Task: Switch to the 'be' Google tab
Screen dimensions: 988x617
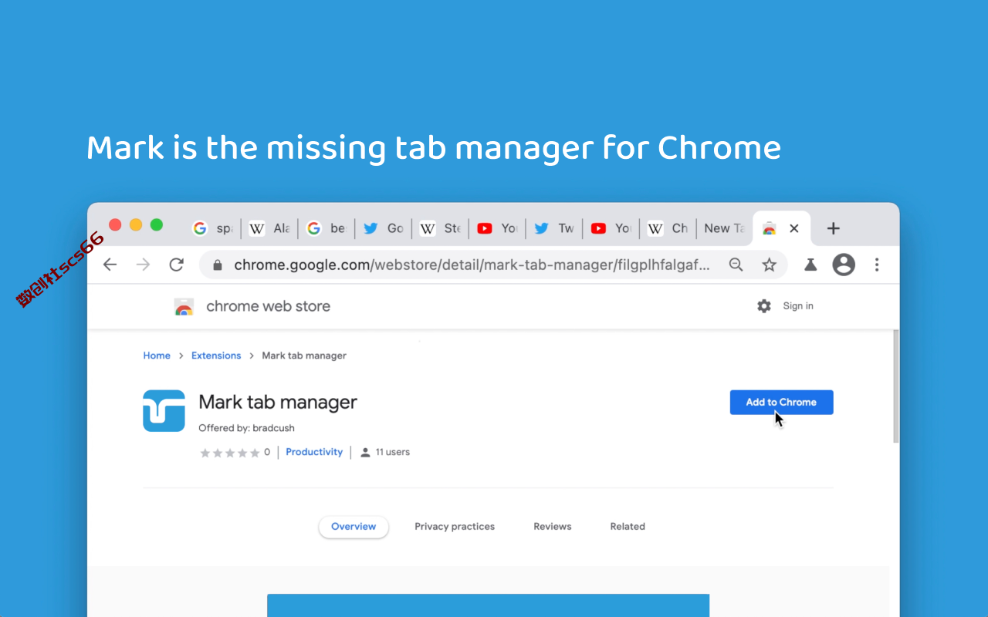Action: pos(326,228)
